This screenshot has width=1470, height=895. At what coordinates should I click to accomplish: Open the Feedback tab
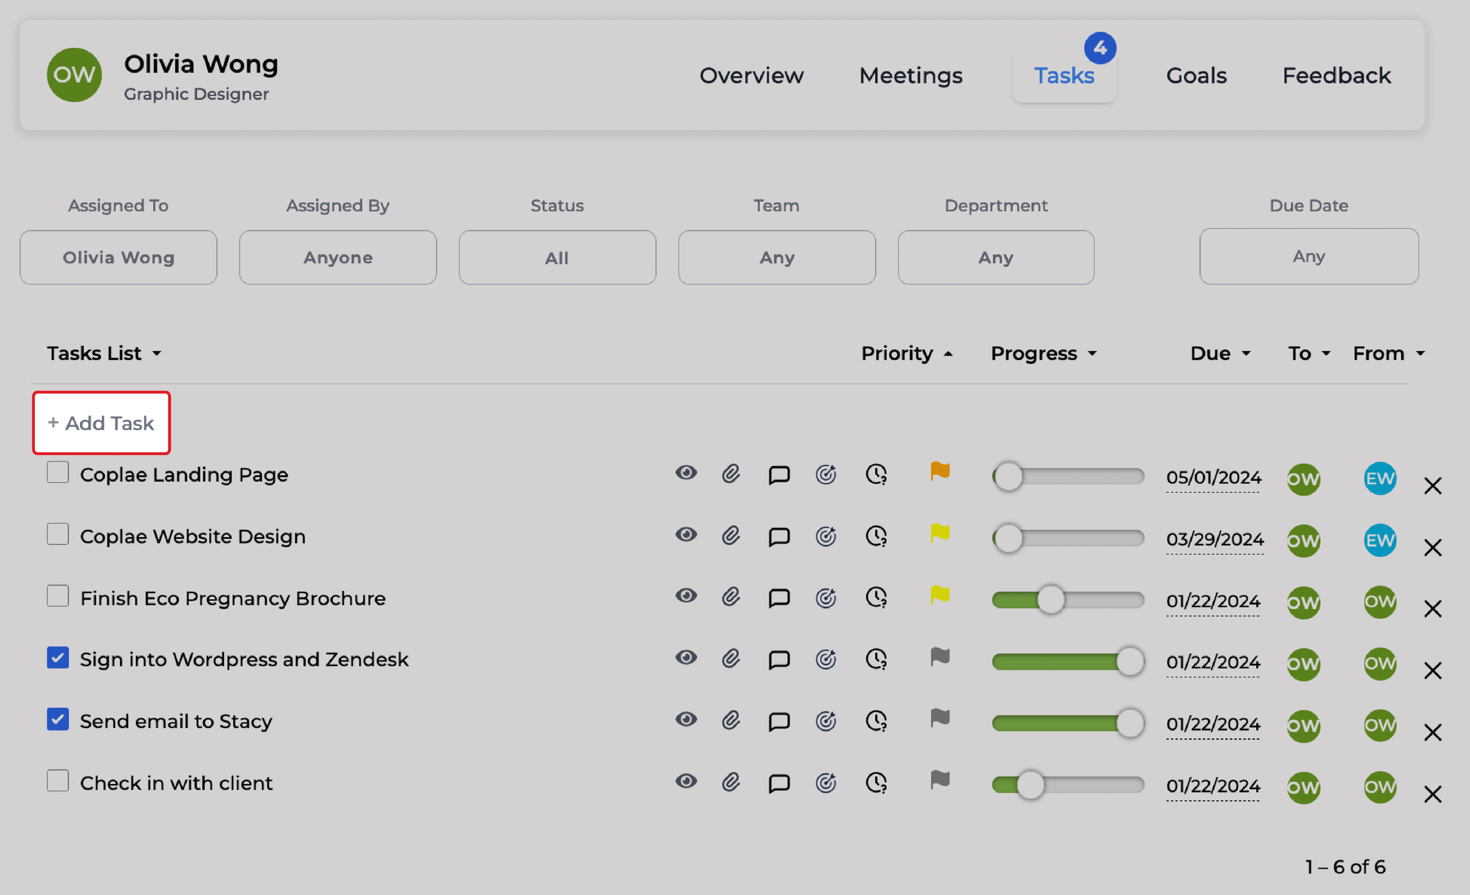[x=1337, y=76]
